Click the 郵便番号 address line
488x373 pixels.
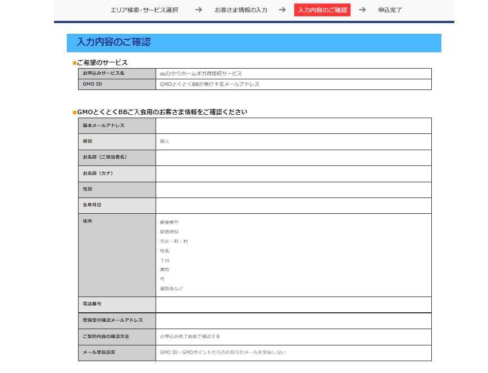pos(169,222)
